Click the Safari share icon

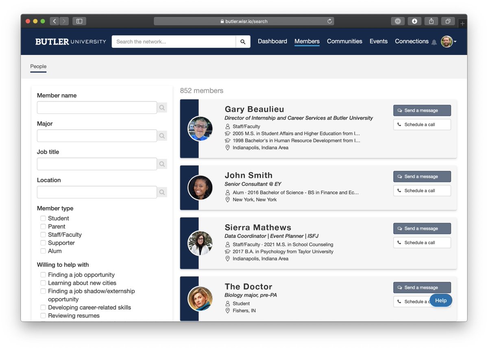click(x=431, y=21)
